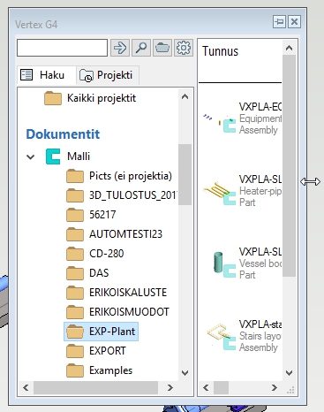Image resolution: width=324 pixels, height=412 pixels.
Task: Click down arrow of the results list scrollbar
Action: (289, 373)
